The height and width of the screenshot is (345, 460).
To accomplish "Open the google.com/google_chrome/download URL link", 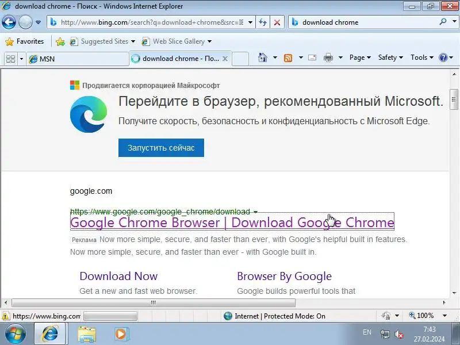I will point(160,212).
